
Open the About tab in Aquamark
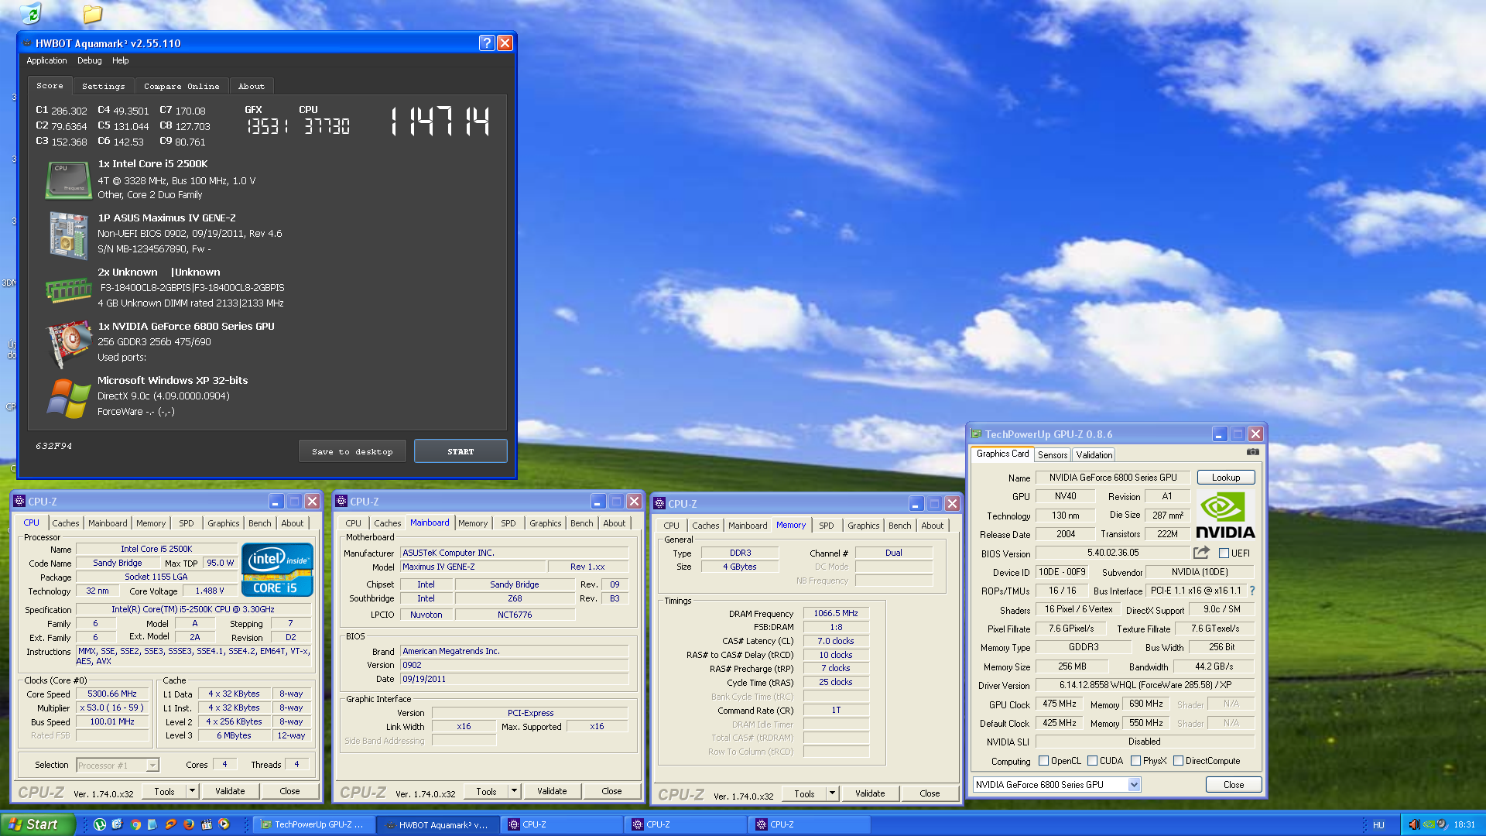(x=251, y=86)
